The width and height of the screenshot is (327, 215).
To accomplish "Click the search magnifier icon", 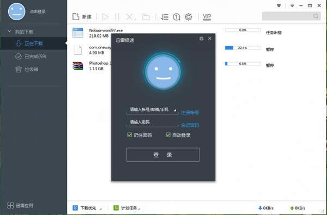I will pos(316,16).
